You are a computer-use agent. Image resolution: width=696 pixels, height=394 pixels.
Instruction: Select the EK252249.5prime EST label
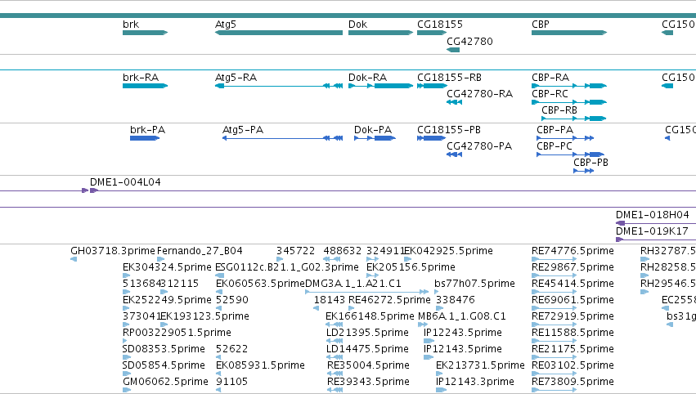pyautogui.click(x=167, y=300)
